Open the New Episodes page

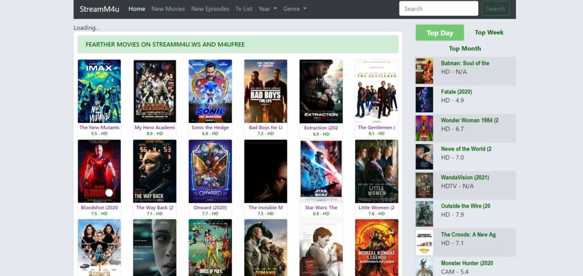[x=210, y=9]
